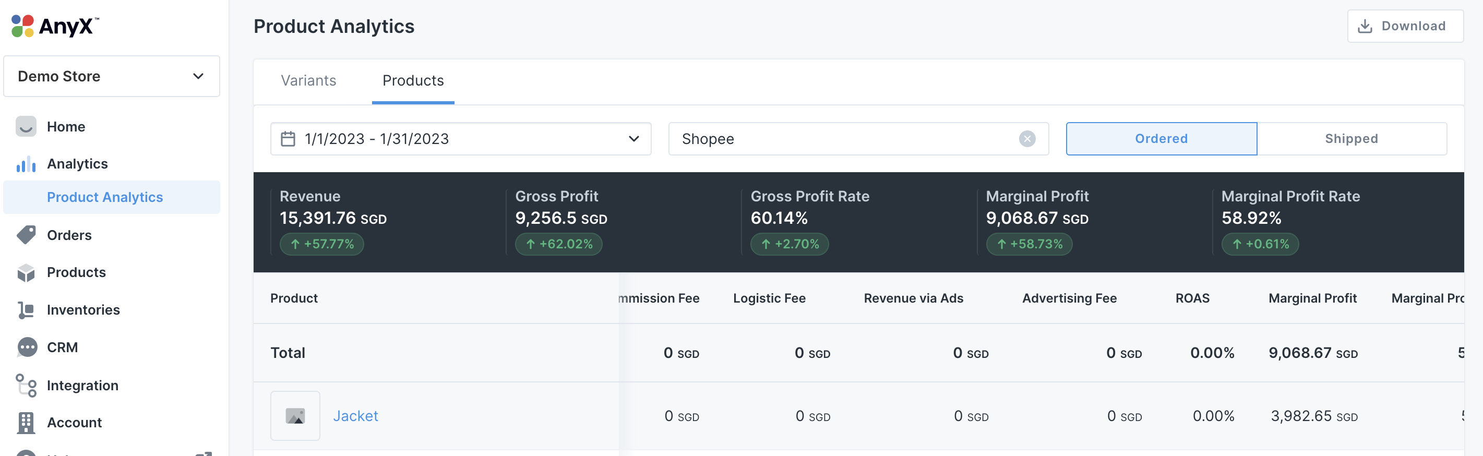Click the Inventories cart icon
Viewport: 1483px width, 456px height.
coord(26,310)
